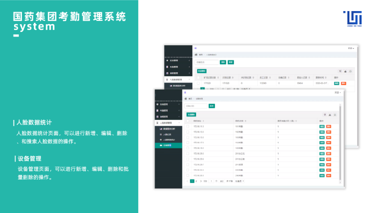Click 批量删除 button in face statistics window
Viewport: 374px width, 213px height.
click(202, 71)
